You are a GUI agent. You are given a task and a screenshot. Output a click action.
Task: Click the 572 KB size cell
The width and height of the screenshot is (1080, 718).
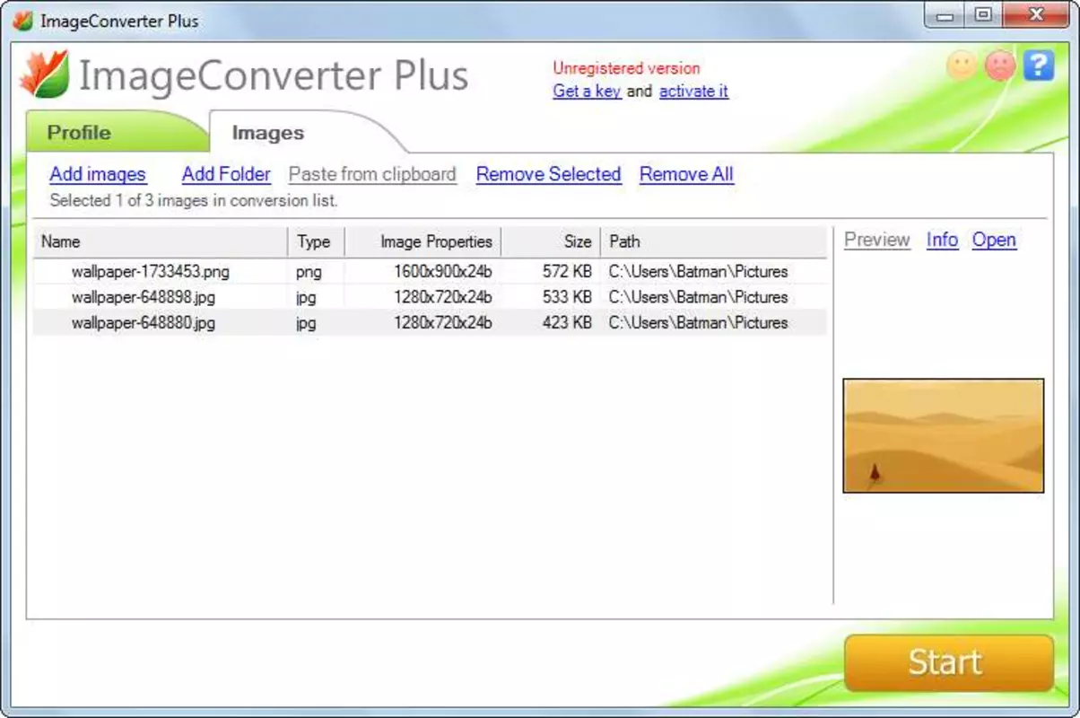tap(567, 271)
